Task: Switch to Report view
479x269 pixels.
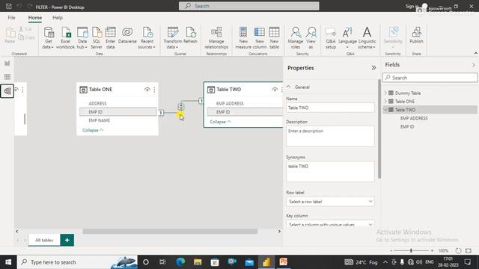Action: click(x=7, y=64)
